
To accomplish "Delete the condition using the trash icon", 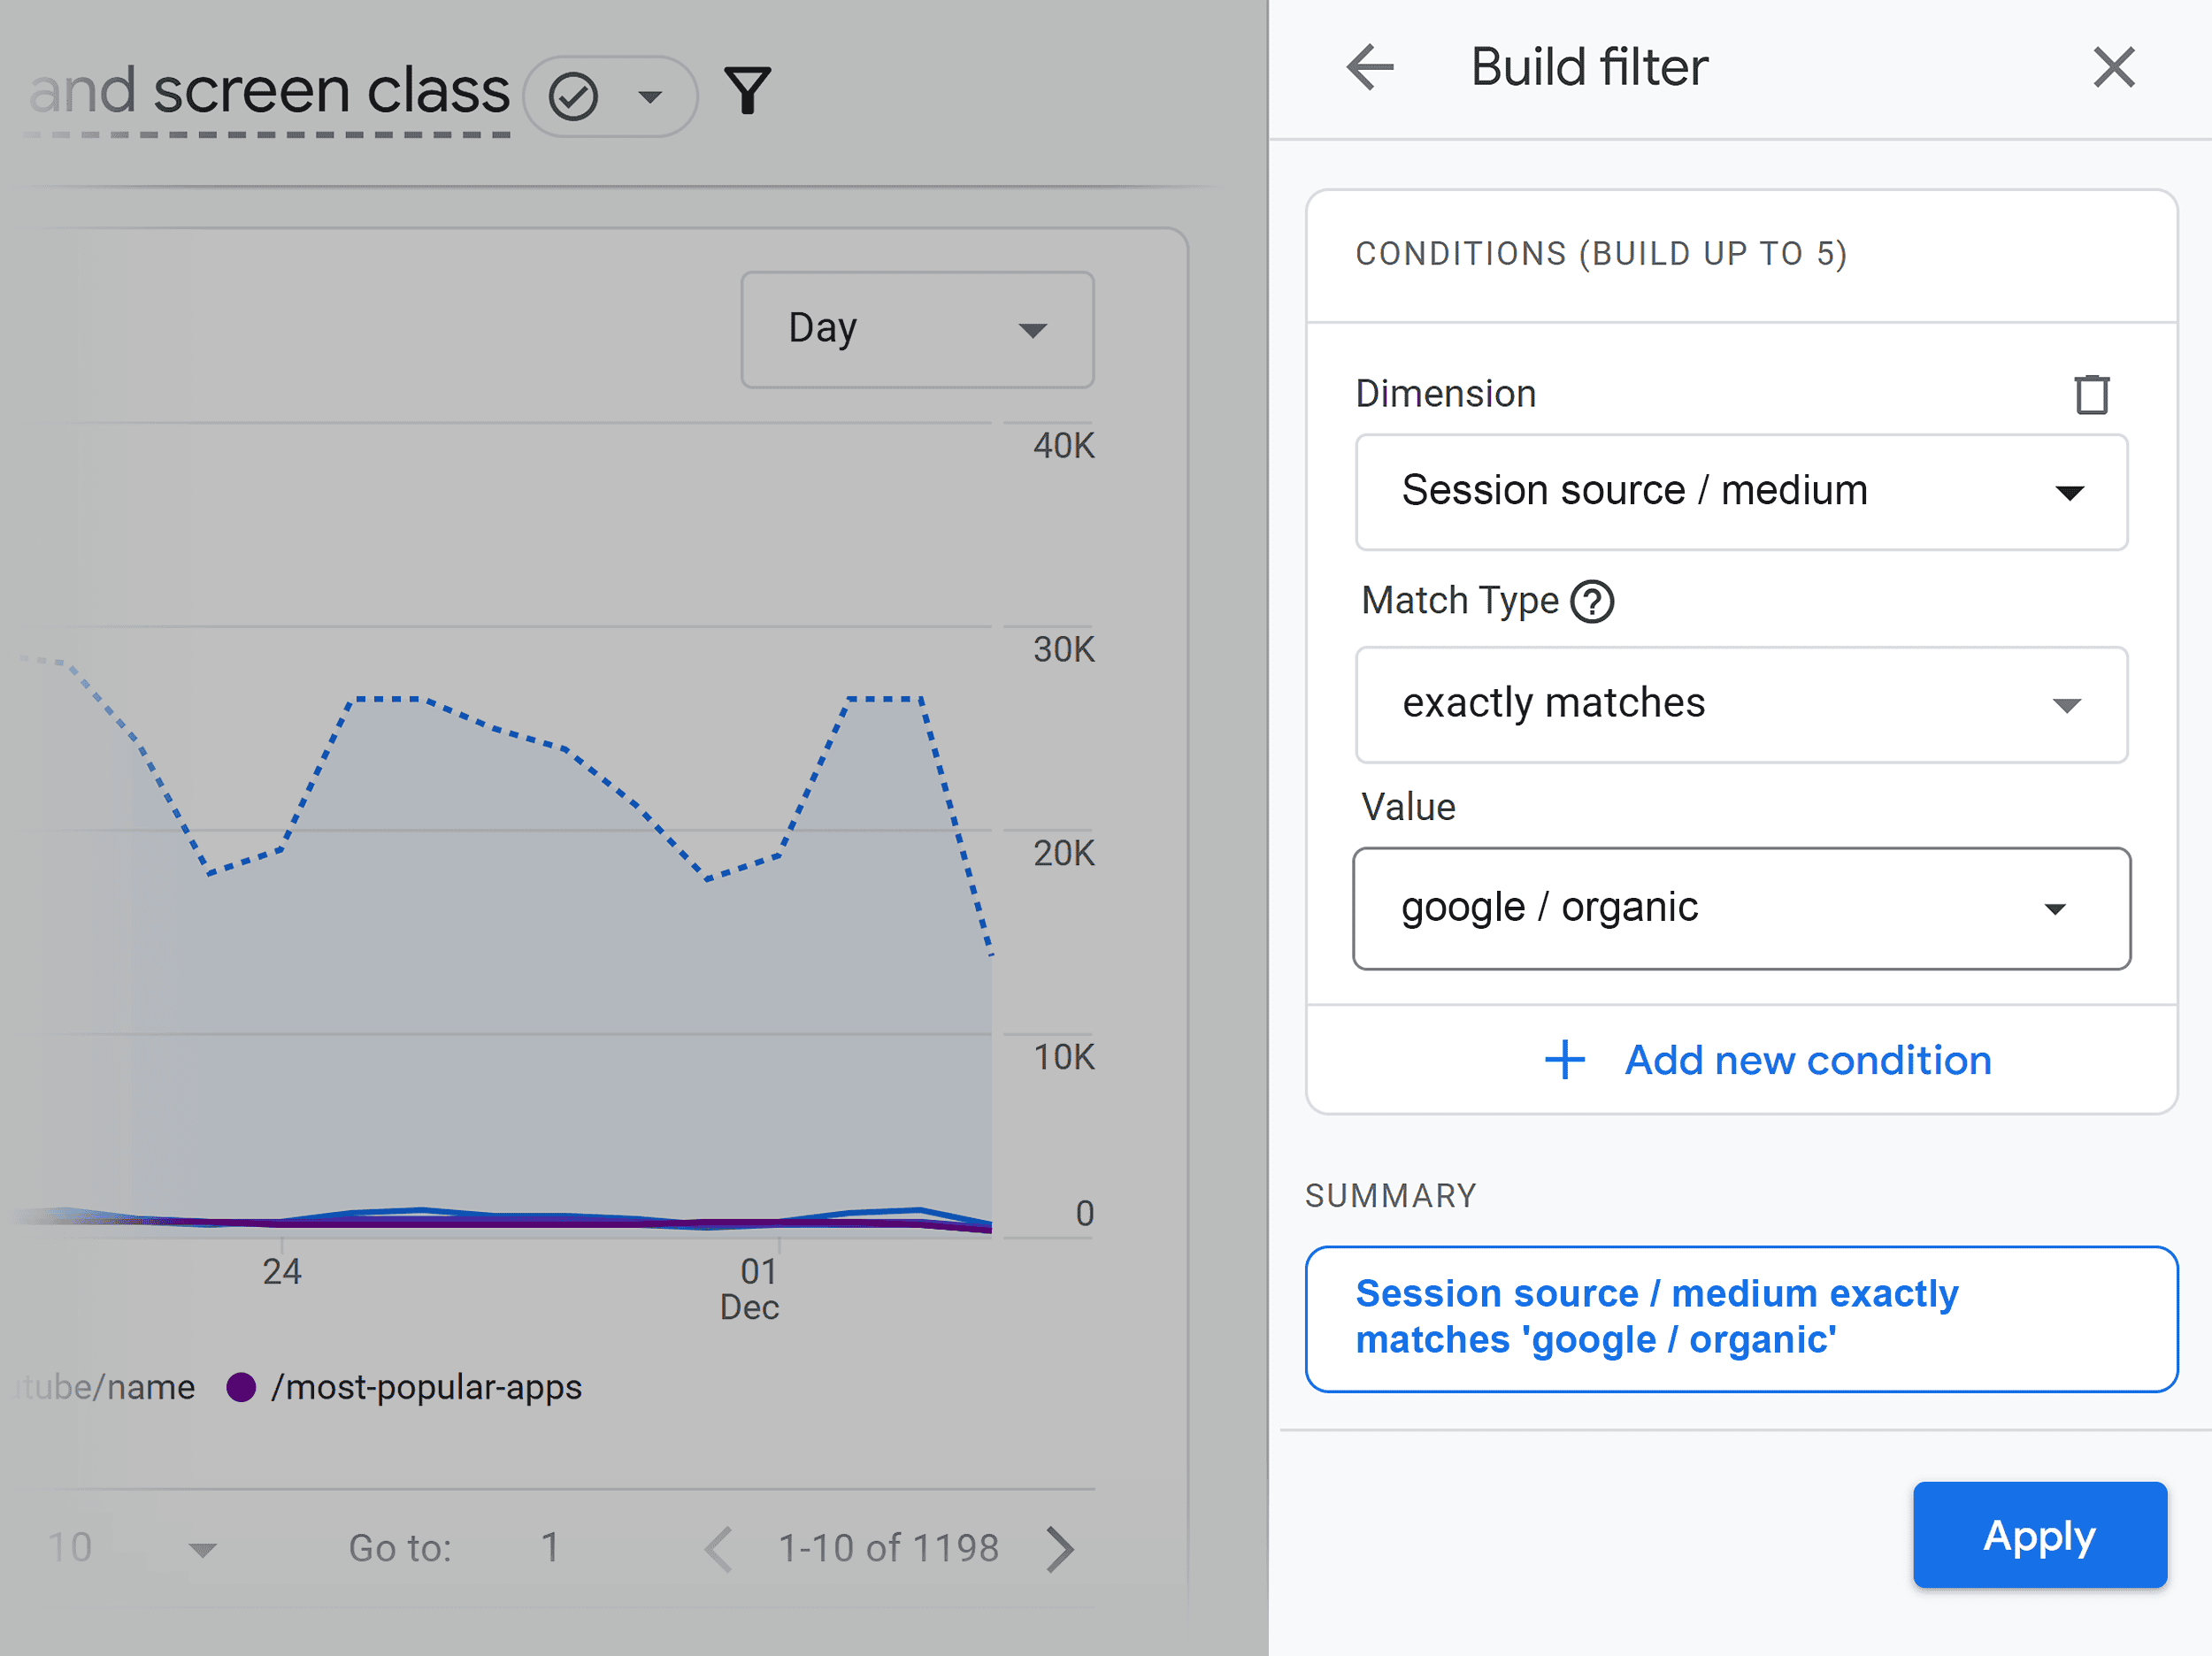I will click(2091, 393).
